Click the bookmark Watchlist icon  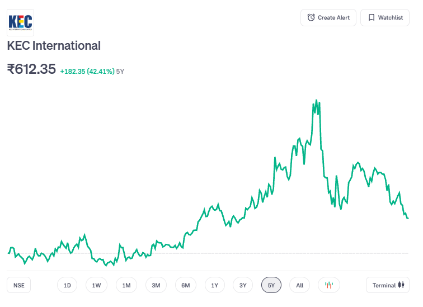pyautogui.click(x=371, y=18)
